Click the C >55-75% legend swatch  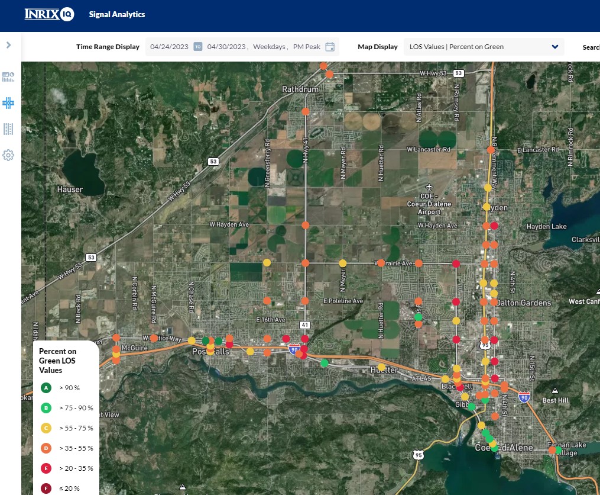click(x=46, y=428)
